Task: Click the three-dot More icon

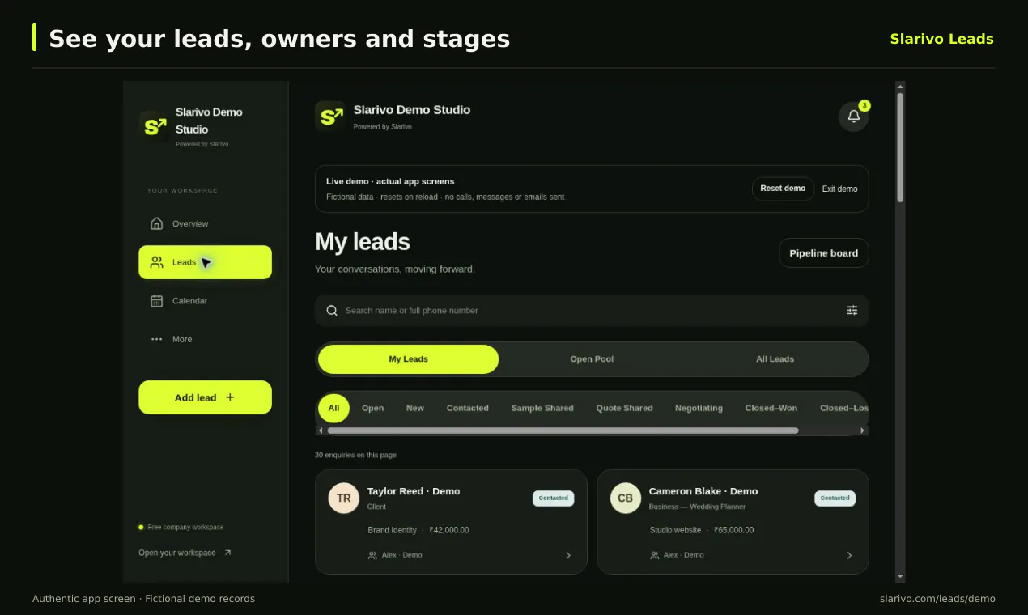Action: pyautogui.click(x=157, y=339)
